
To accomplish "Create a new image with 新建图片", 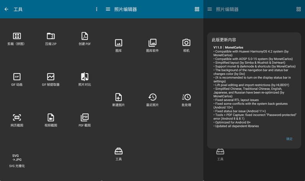I will coord(118,100).
